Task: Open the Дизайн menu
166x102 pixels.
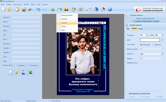Action: 26,4
